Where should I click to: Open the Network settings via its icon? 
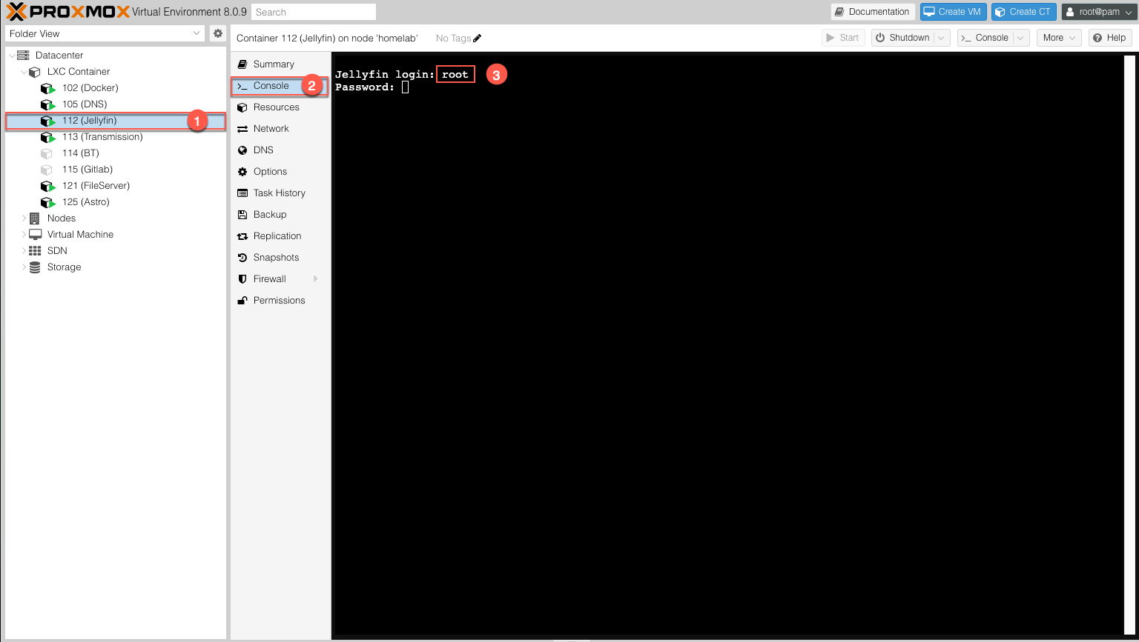coord(242,128)
